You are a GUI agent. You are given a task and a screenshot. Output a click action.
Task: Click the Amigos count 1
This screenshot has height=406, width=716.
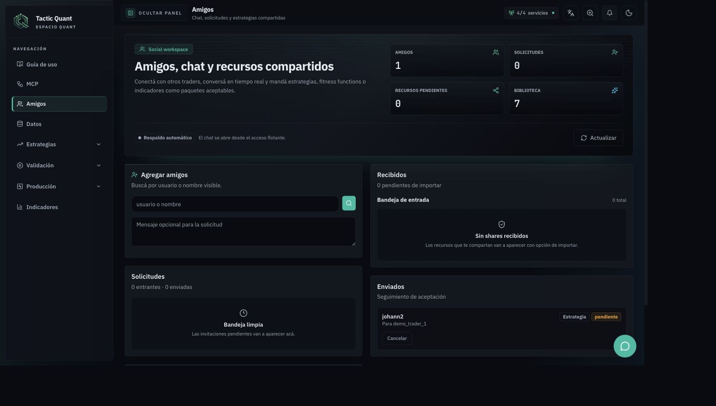click(x=398, y=66)
